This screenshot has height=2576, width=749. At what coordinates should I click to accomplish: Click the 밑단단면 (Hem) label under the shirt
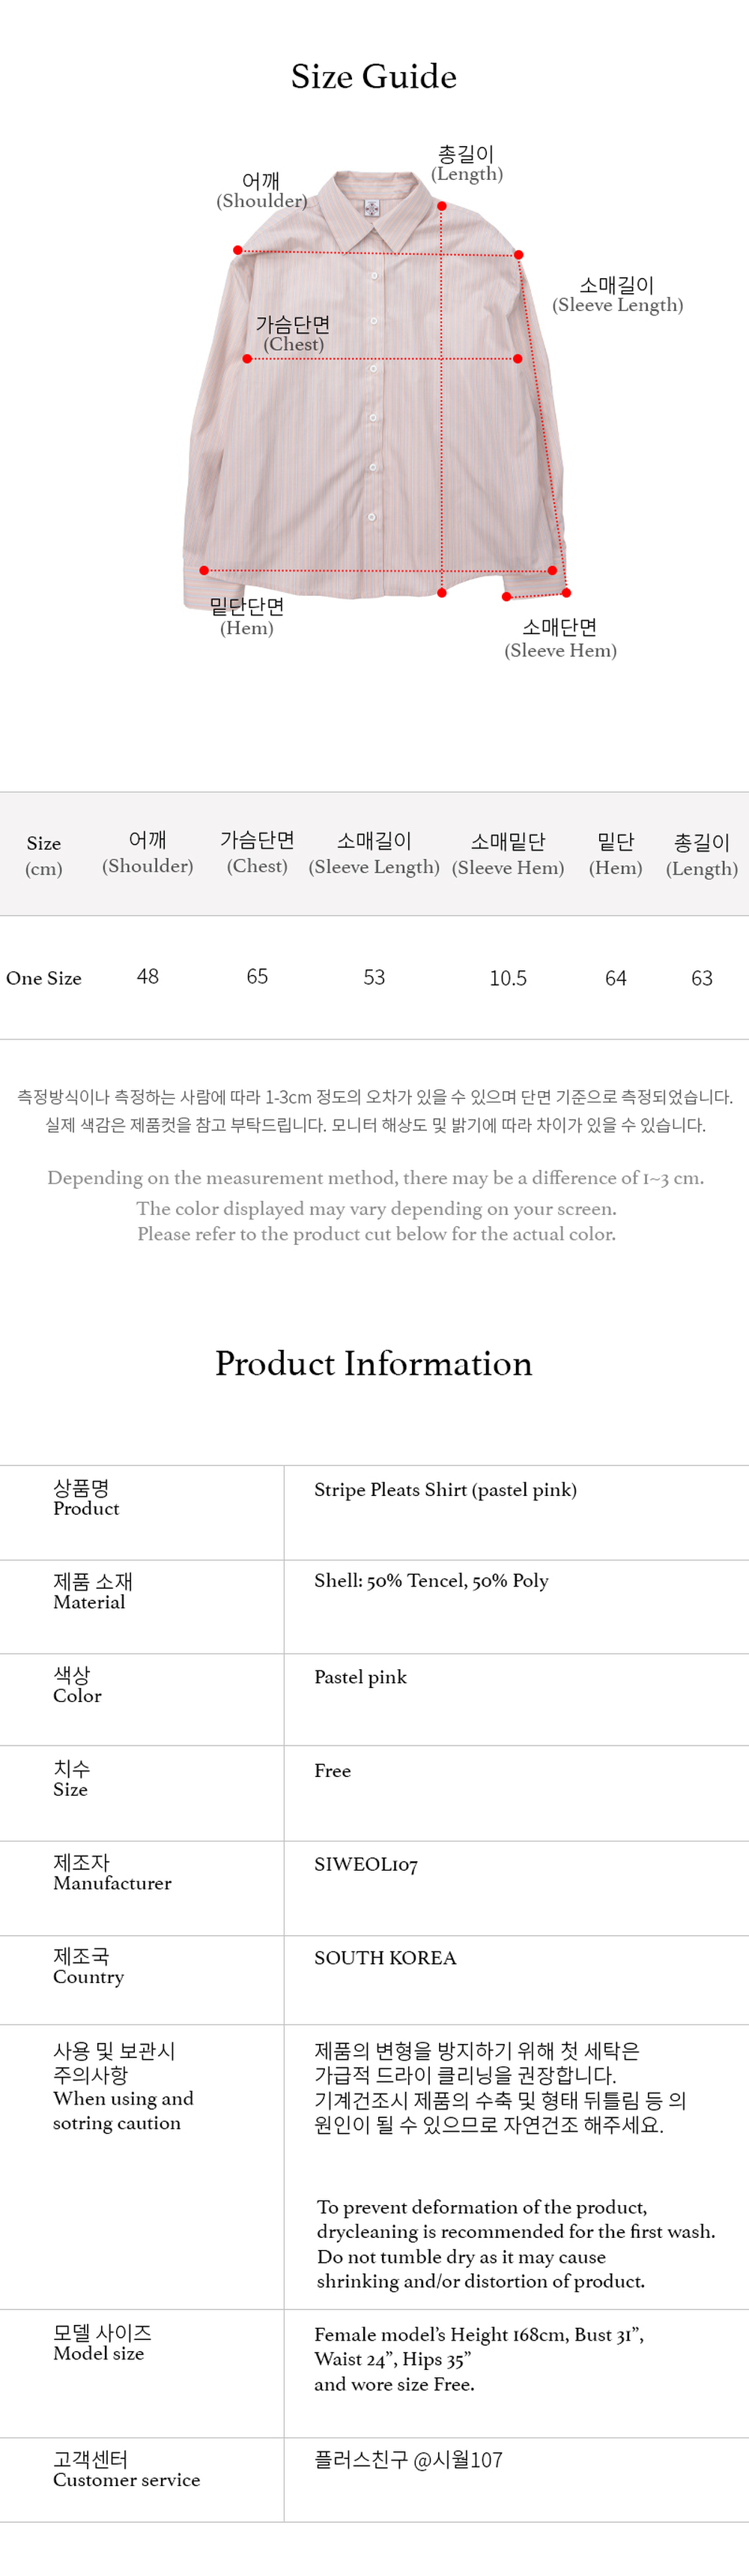pyautogui.click(x=247, y=617)
